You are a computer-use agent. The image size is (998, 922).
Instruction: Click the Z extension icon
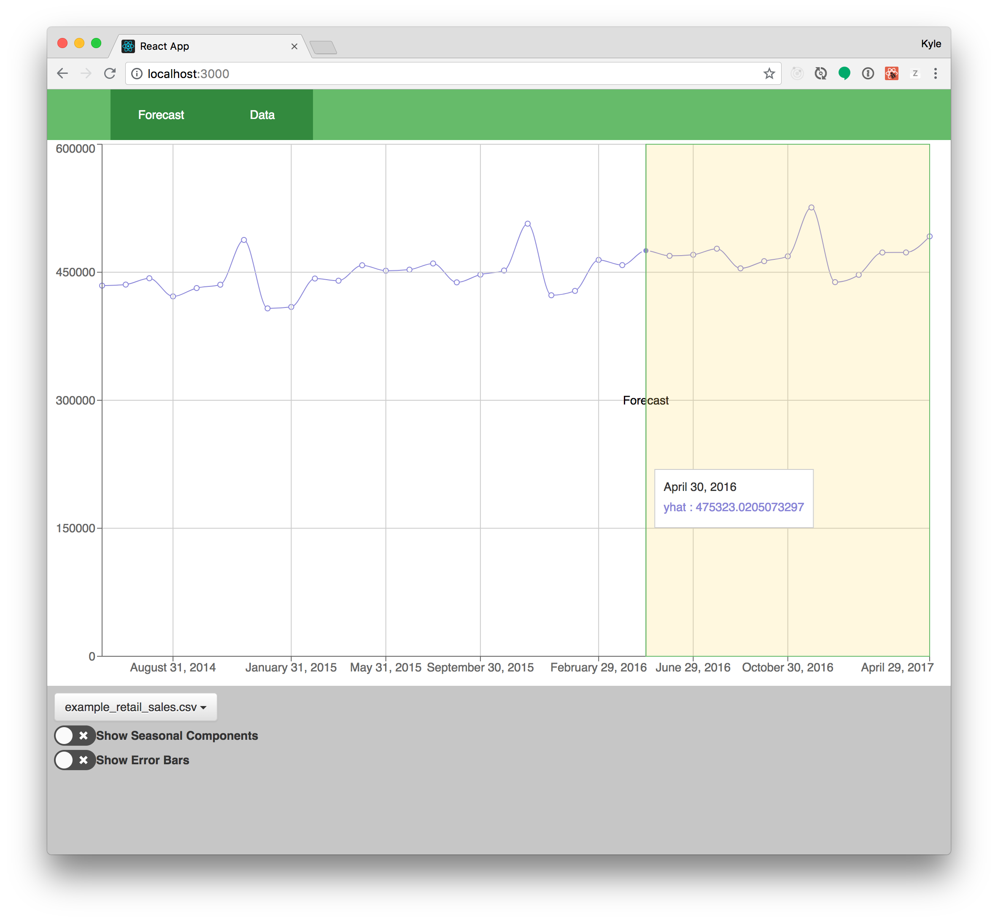click(x=915, y=73)
